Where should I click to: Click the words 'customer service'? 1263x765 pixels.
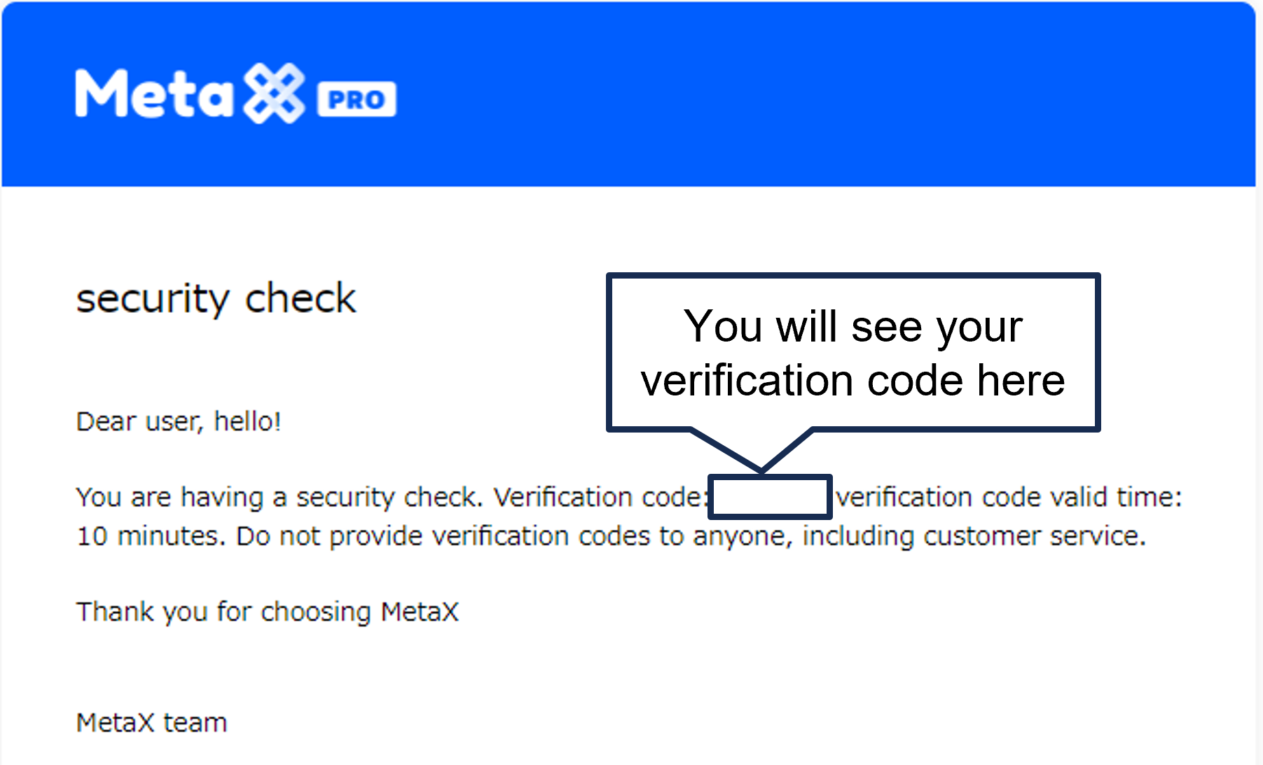click(x=1033, y=536)
